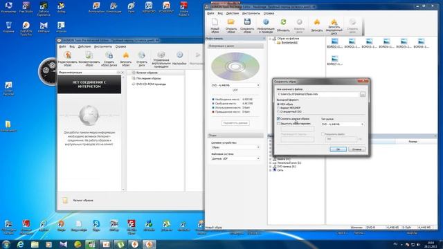Click Конвертировать образ in DAEMON Tools Pro toolbar

[89, 59]
